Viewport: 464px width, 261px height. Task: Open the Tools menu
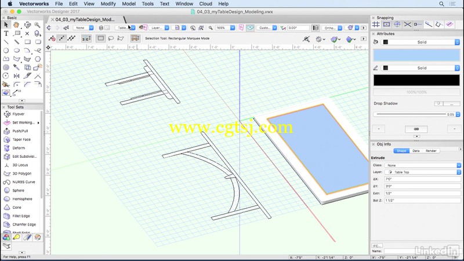147,4
